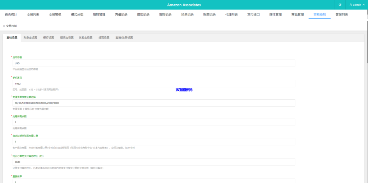Click the hint text 充值页面 上面显示的 快捷充值金额
The image size is (368, 183).
[31, 109]
